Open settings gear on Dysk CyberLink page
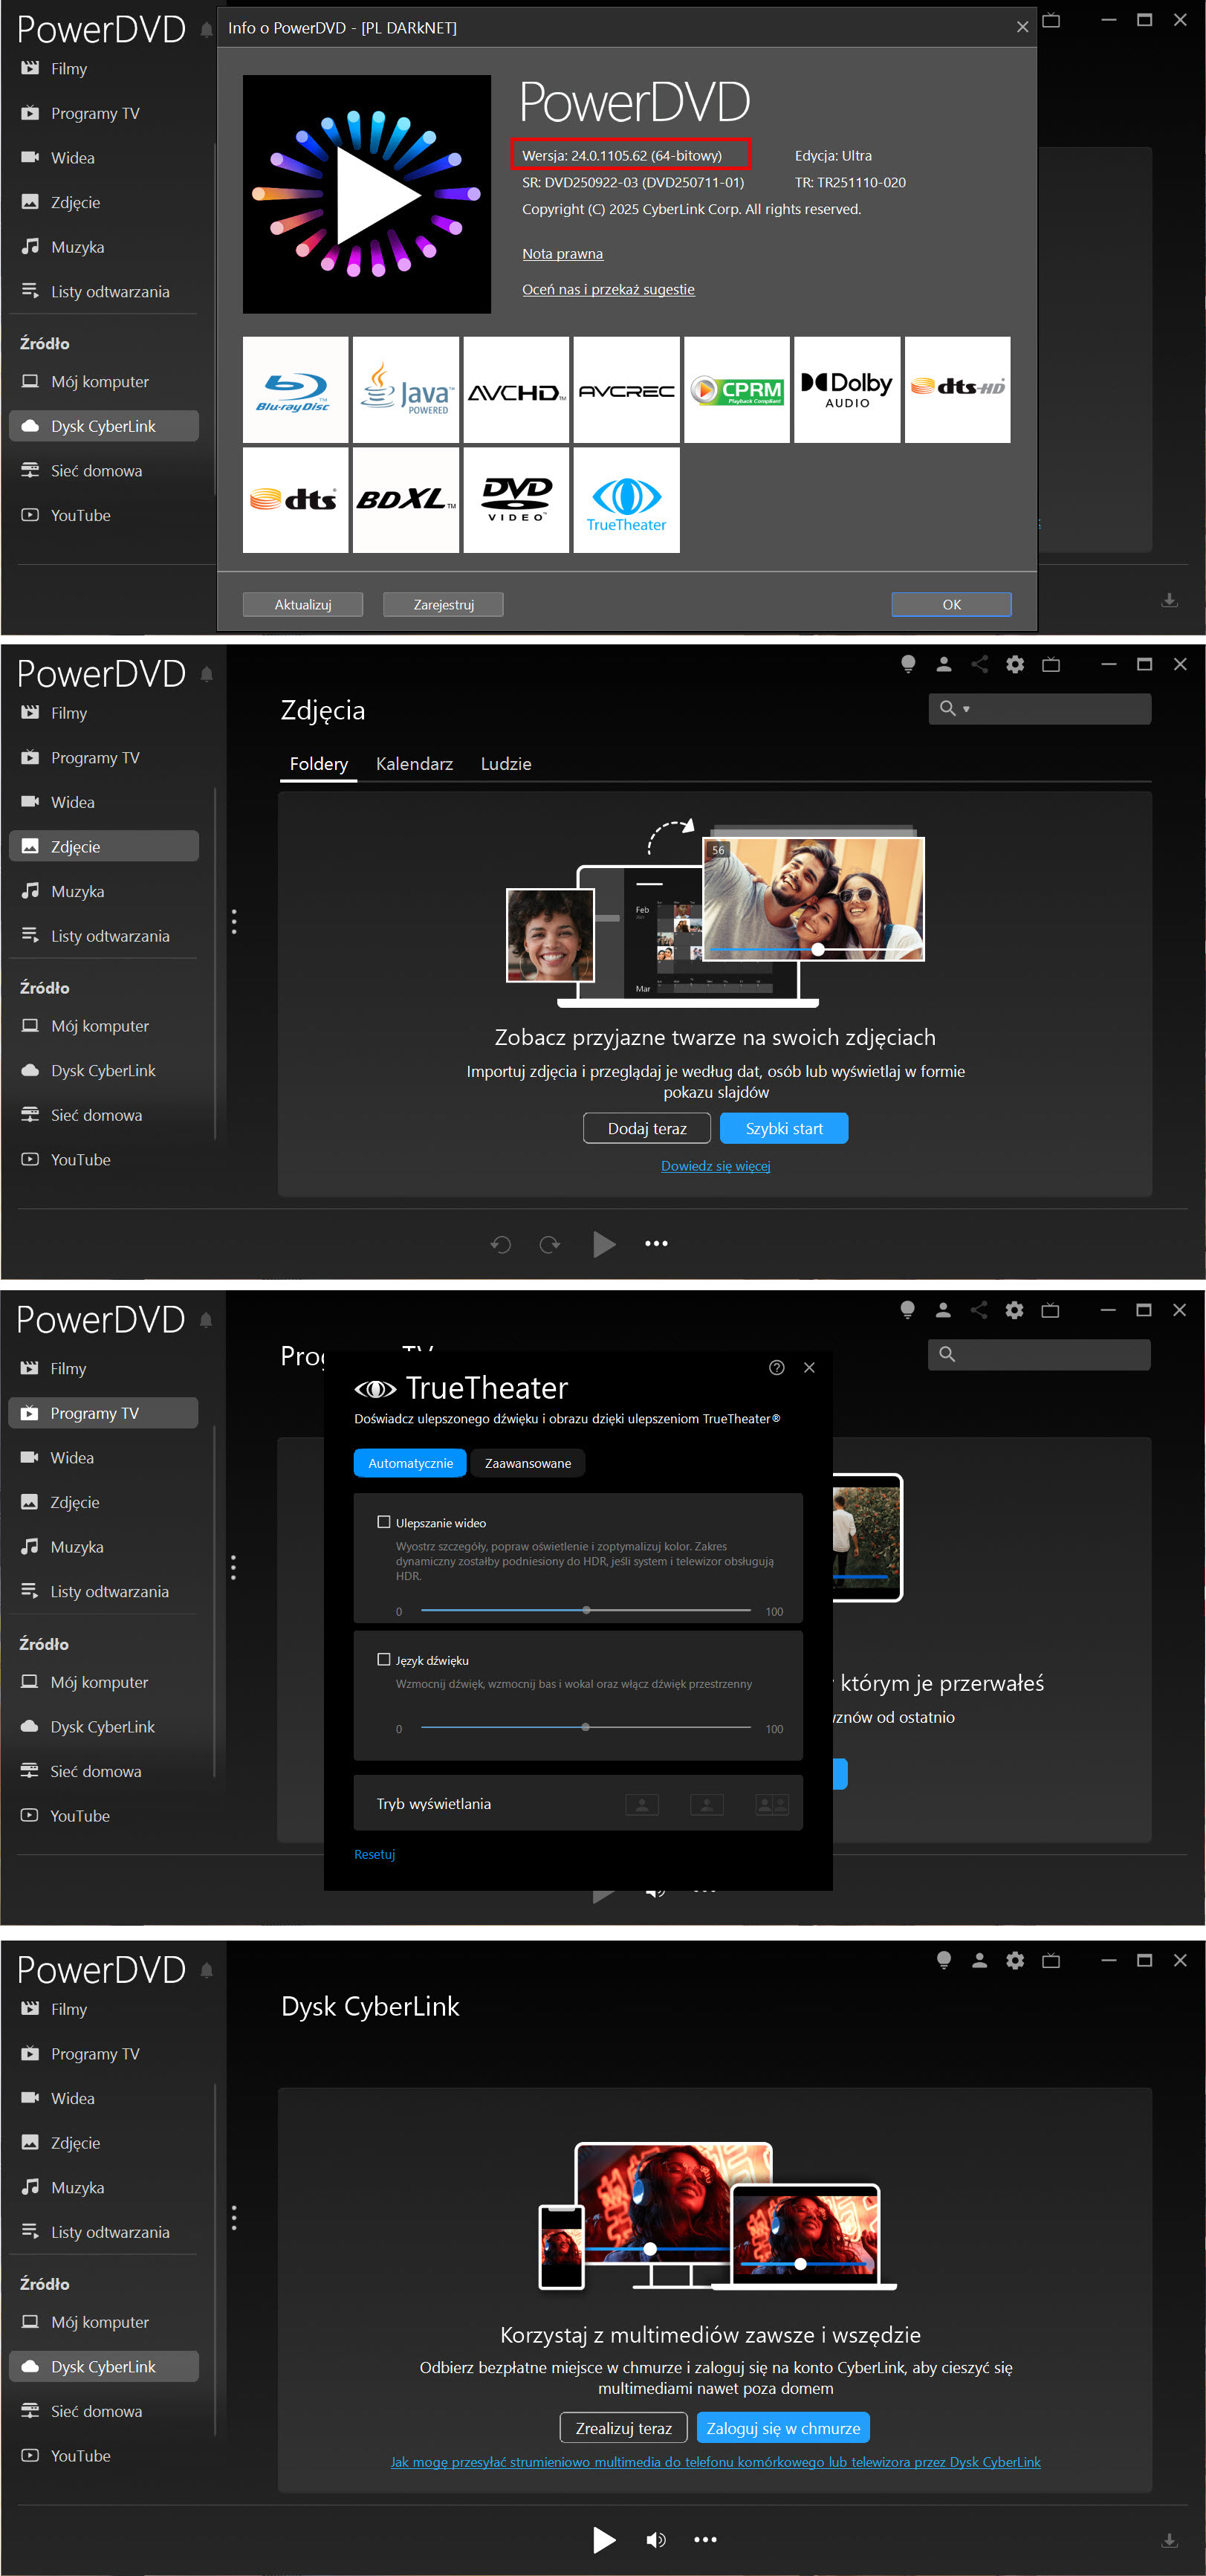Screen dimensions: 1206x2576 [x=1015, y=1960]
